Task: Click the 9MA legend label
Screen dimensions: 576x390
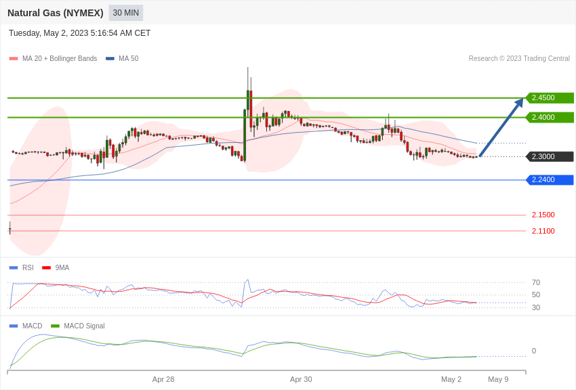Action: [62, 268]
